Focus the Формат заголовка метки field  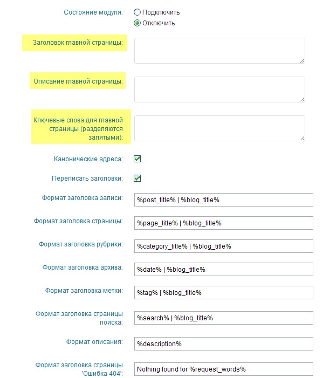pyautogui.click(x=224, y=292)
